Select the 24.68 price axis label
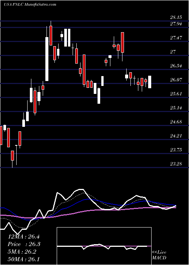 click(x=176, y=122)
